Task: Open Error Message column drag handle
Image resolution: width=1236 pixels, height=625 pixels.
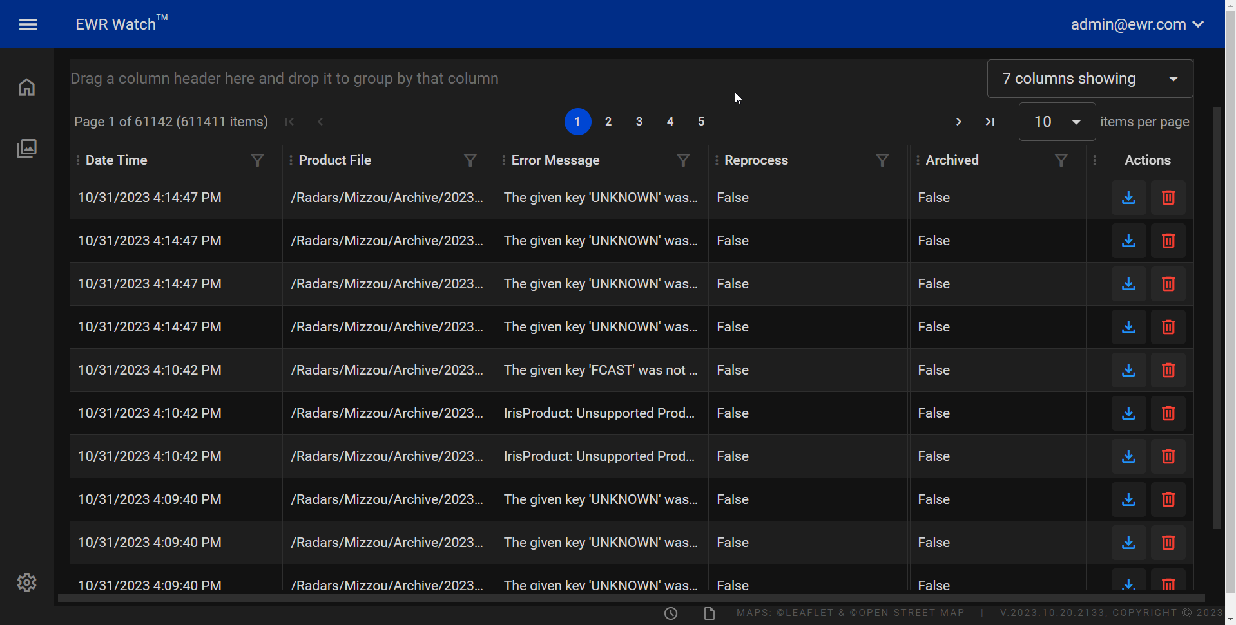Action: tap(504, 160)
